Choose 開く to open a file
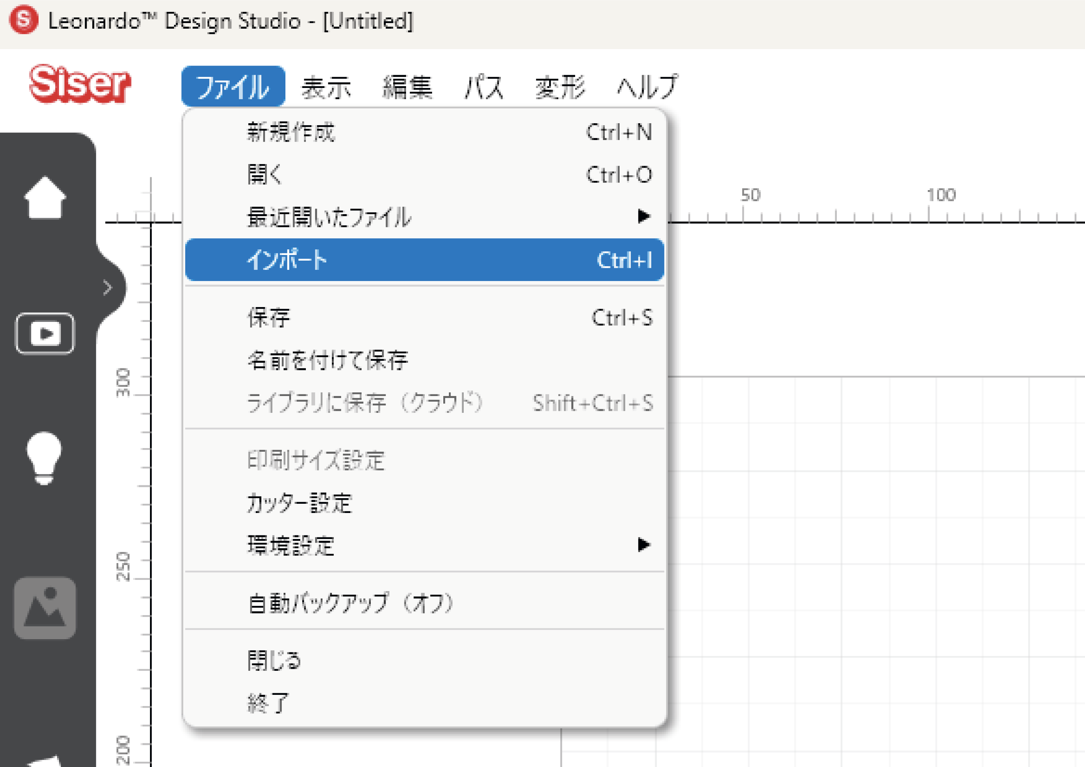Viewport: 1085px width, 767px height. pyautogui.click(x=425, y=174)
